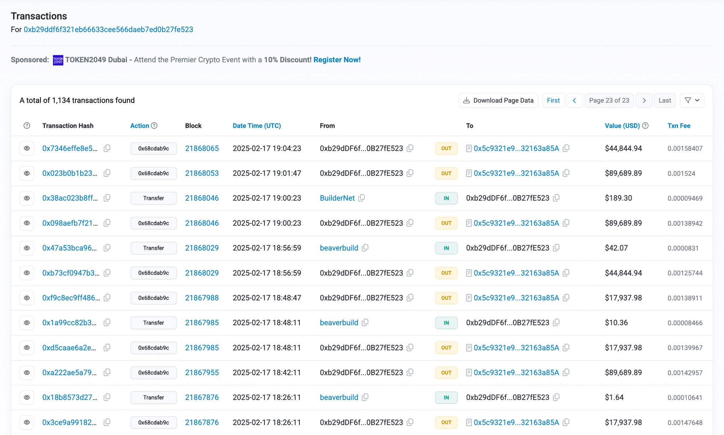Preview transaction 0xb73cf0947b3 with eye icon
This screenshot has width=724, height=435.
27,273
